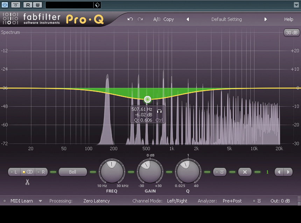This screenshot has height=223, width=301.
Task: Click the band number 1 indicator
Action: [267, 172]
